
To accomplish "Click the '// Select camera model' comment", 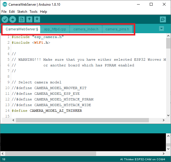I will [x=37, y=82].
